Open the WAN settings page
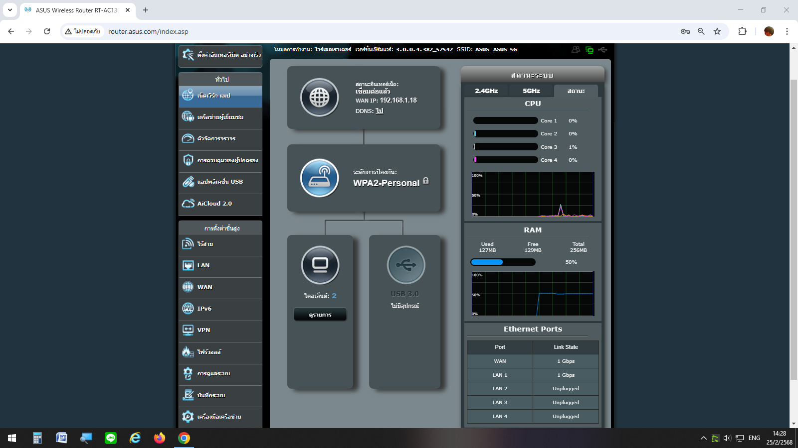 (x=220, y=287)
